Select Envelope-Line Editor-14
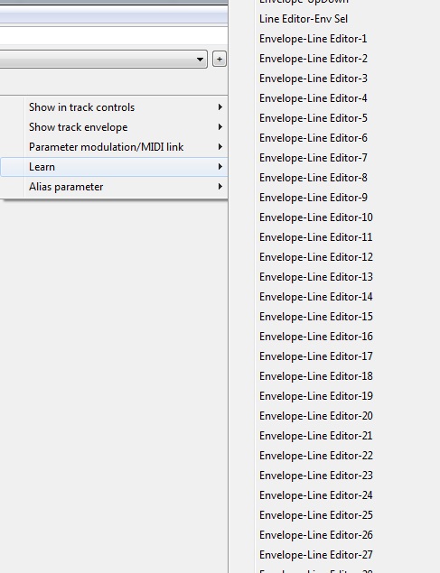Viewport: 440px width, 573px height. [x=316, y=297]
